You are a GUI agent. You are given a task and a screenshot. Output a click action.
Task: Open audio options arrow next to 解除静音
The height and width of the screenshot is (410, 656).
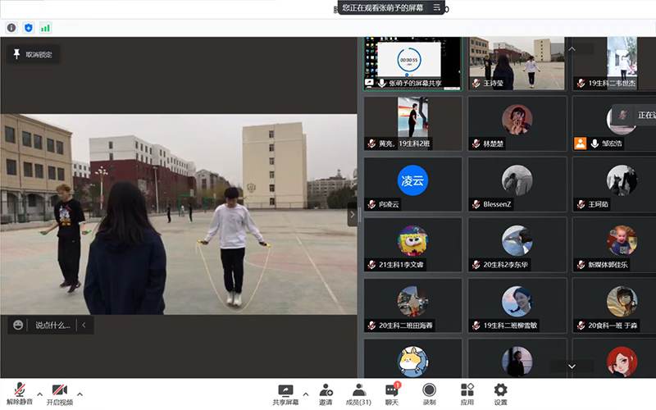39,394
